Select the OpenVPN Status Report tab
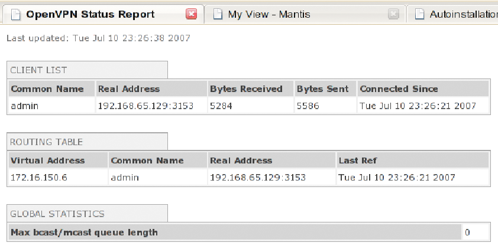 click(90, 14)
